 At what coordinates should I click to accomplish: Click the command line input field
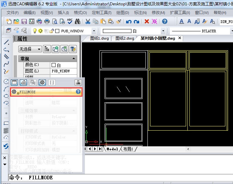click(x=120, y=178)
